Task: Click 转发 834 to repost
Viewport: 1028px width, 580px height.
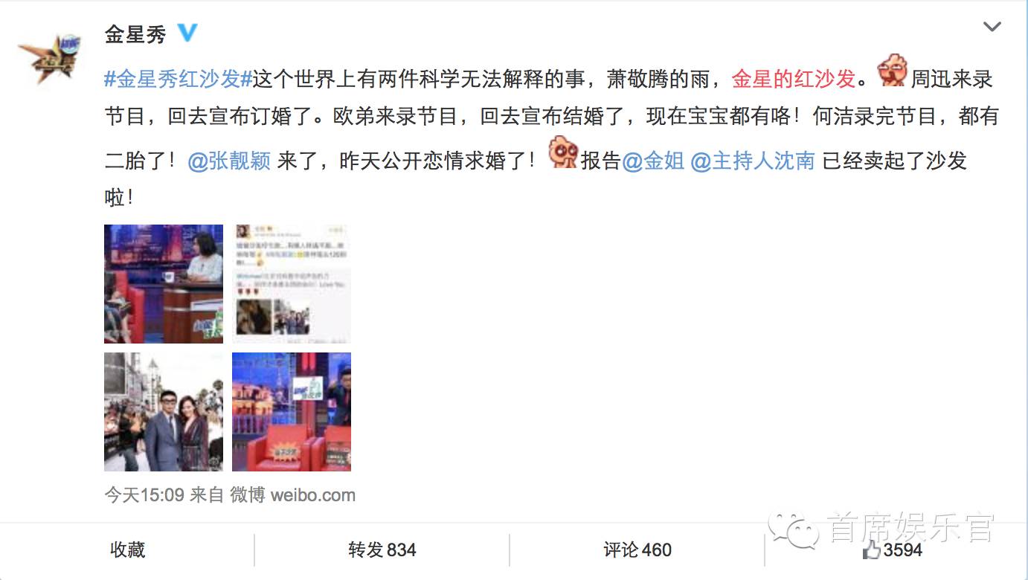Action: 382,550
